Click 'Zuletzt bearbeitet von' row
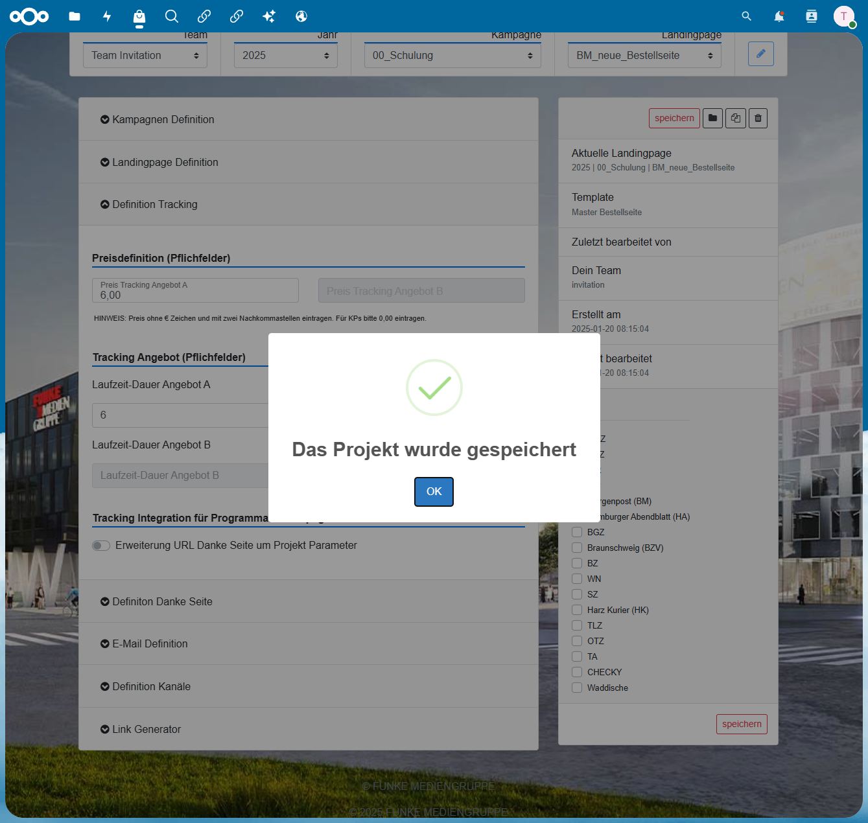This screenshot has height=823, width=868. [x=668, y=242]
